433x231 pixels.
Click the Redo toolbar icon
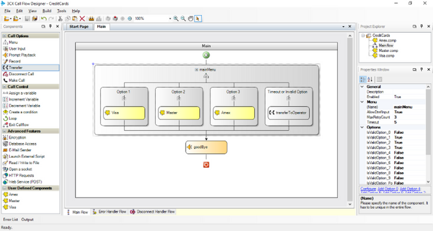pos(51,19)
